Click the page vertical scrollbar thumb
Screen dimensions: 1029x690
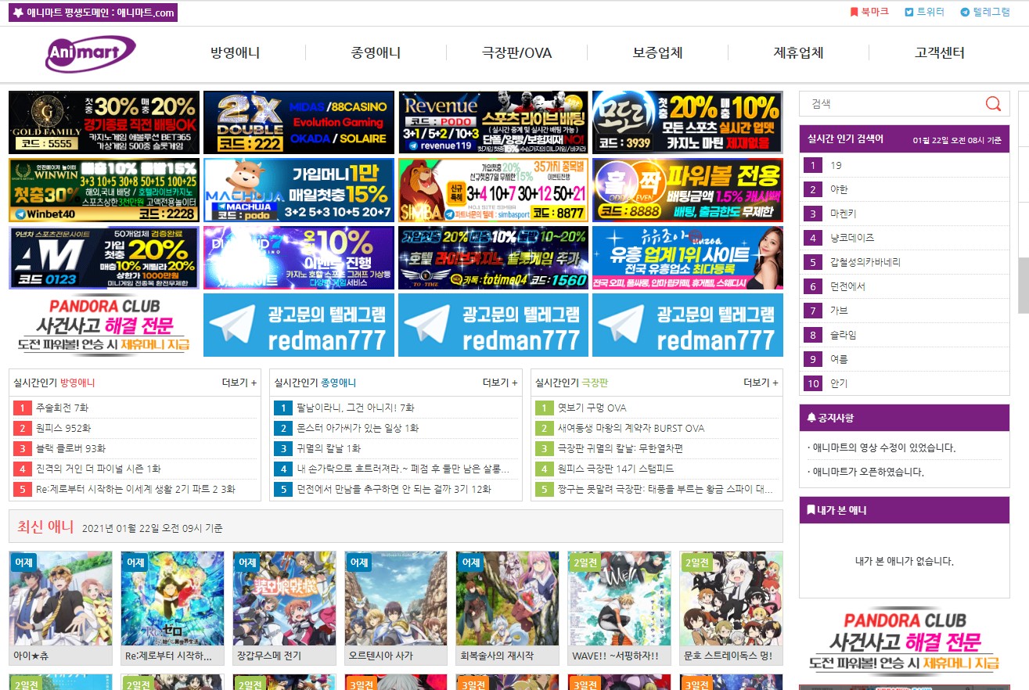1023,286
